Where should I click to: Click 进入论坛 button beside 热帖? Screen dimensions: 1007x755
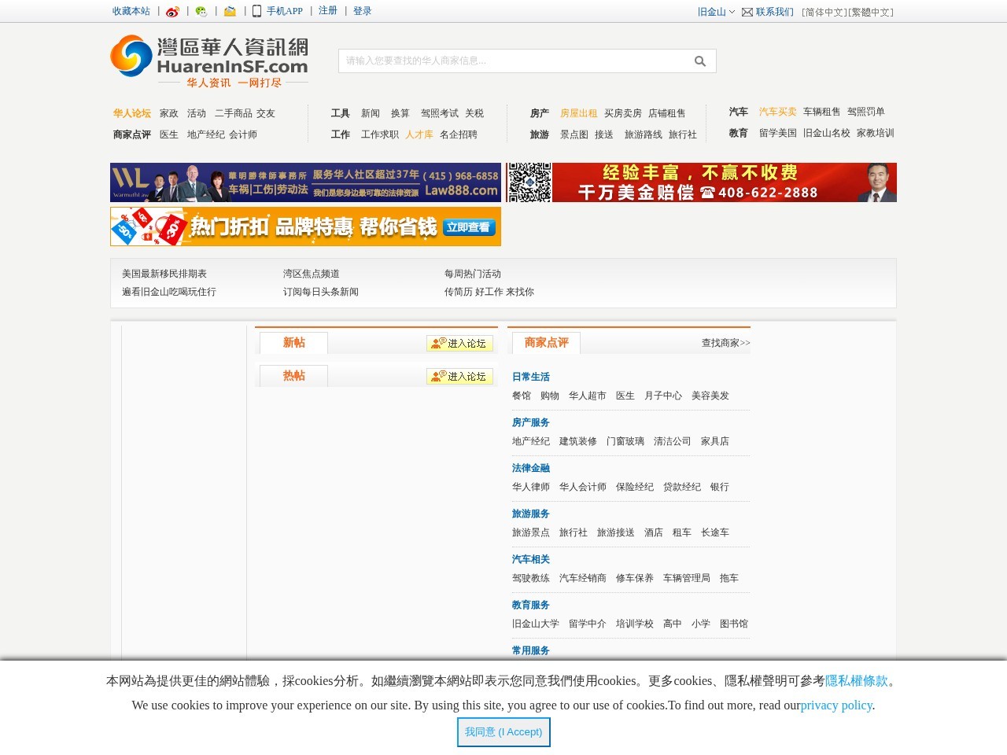459,377
